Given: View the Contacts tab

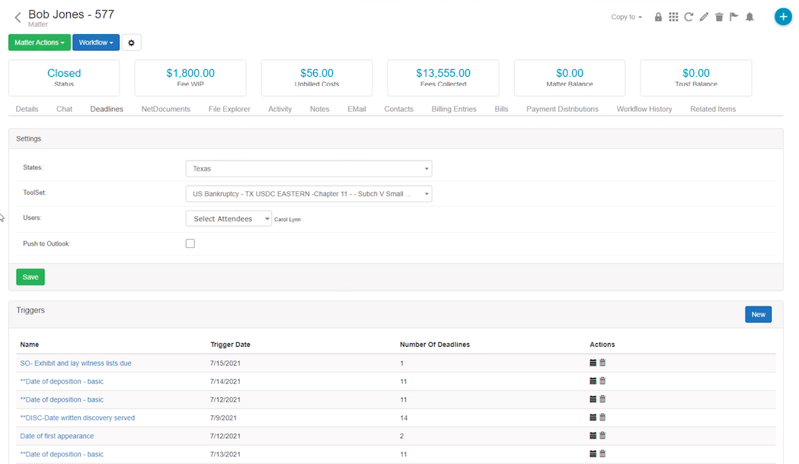Looking at the screenshot, I should (x=398, y=109).
